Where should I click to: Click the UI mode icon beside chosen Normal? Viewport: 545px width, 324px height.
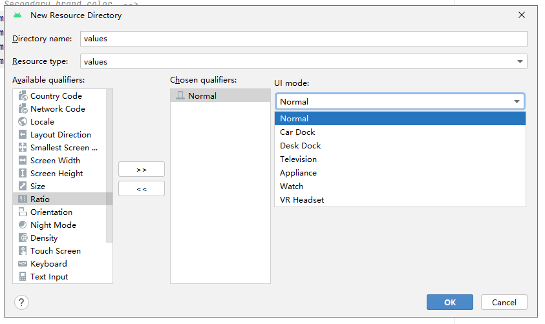click(x=180, y=96)
